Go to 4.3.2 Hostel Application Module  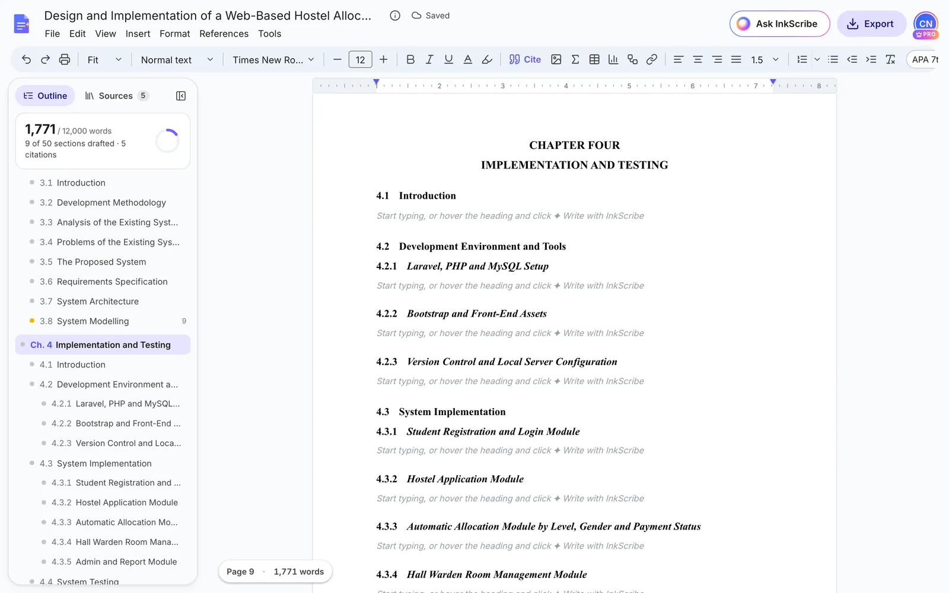114,502
